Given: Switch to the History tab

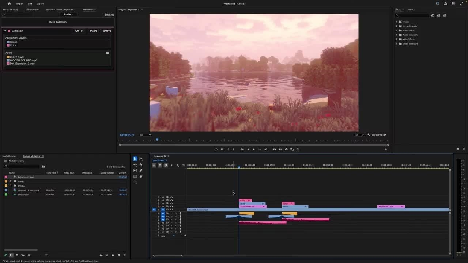Looking at the screenshot, I should [x=411, y=9].
